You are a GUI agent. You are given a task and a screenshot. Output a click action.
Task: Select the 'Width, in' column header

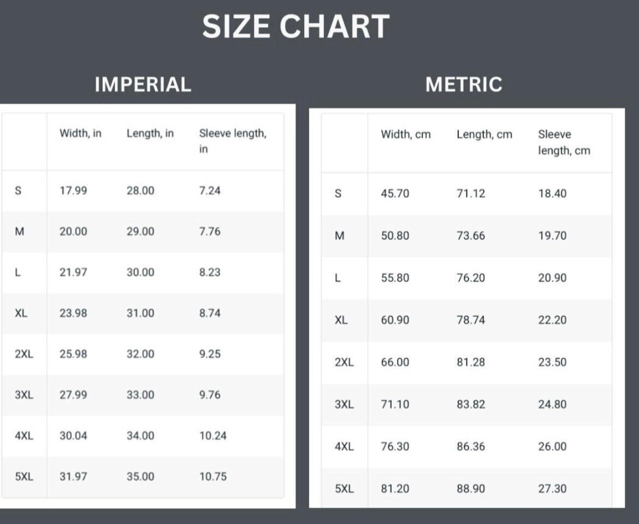coord(80,133)
